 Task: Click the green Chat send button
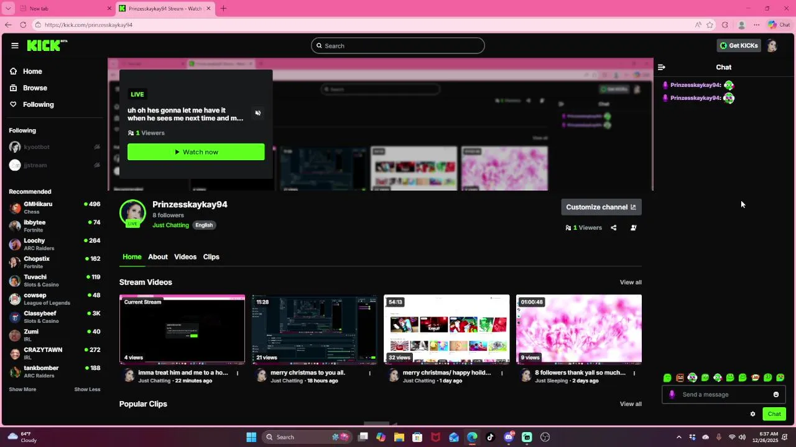click(774, 414)
